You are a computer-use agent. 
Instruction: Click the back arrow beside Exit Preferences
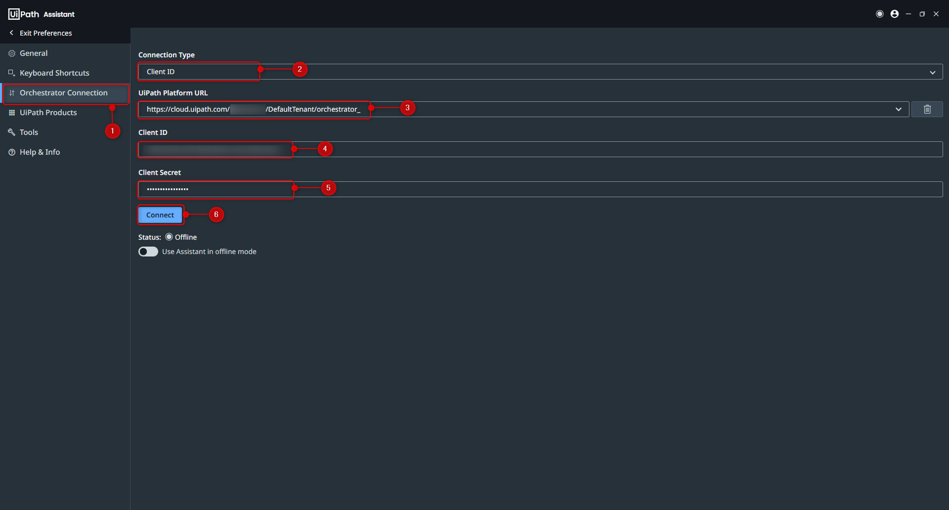coord(11,33)
